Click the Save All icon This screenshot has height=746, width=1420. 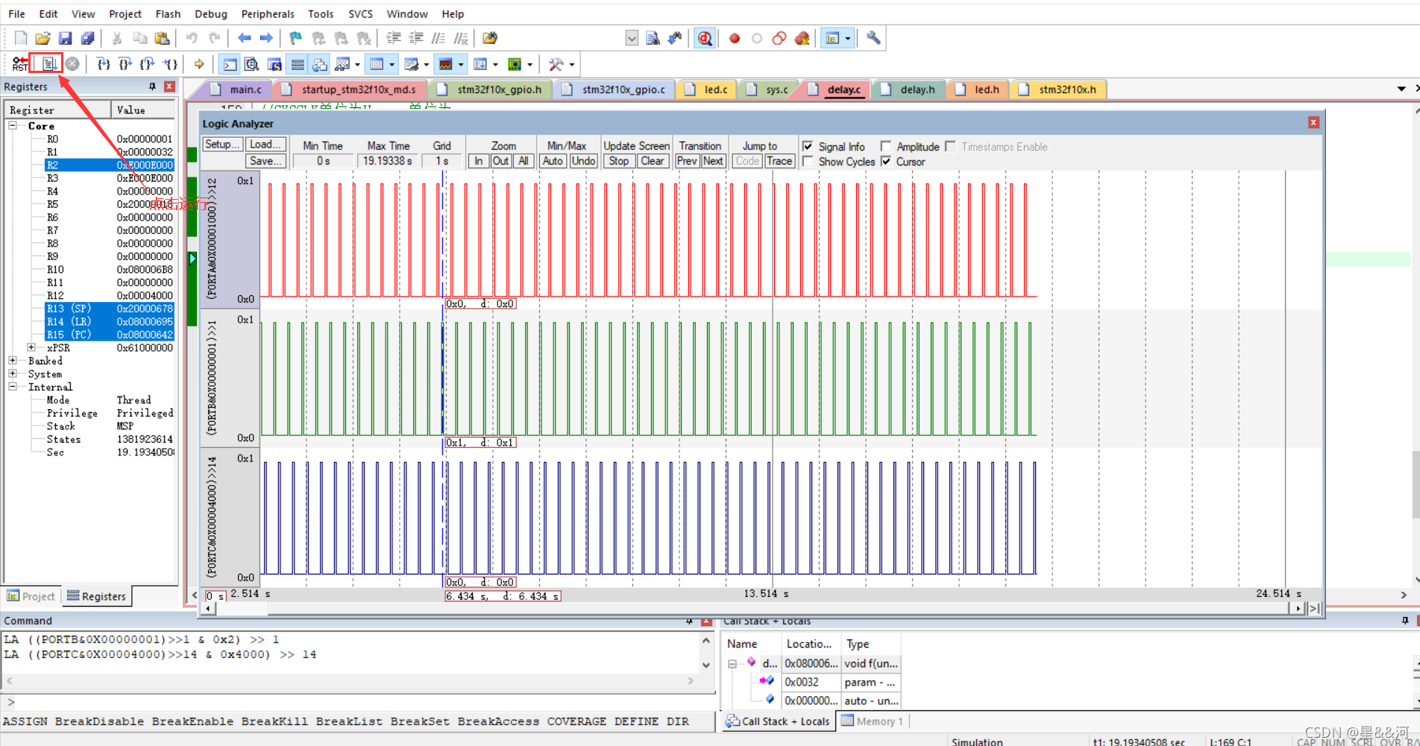pyautogui.click(x=88, y=38)
